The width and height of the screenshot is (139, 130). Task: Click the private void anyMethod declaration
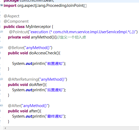(32, 37)
